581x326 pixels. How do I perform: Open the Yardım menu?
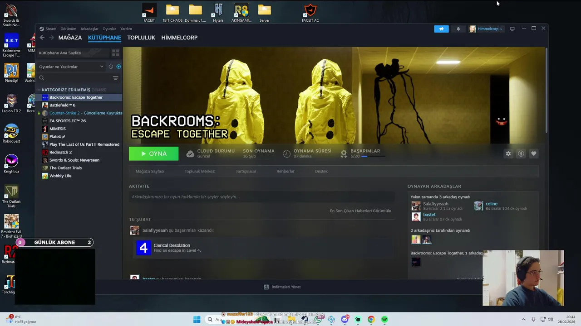tap(126, 29)
